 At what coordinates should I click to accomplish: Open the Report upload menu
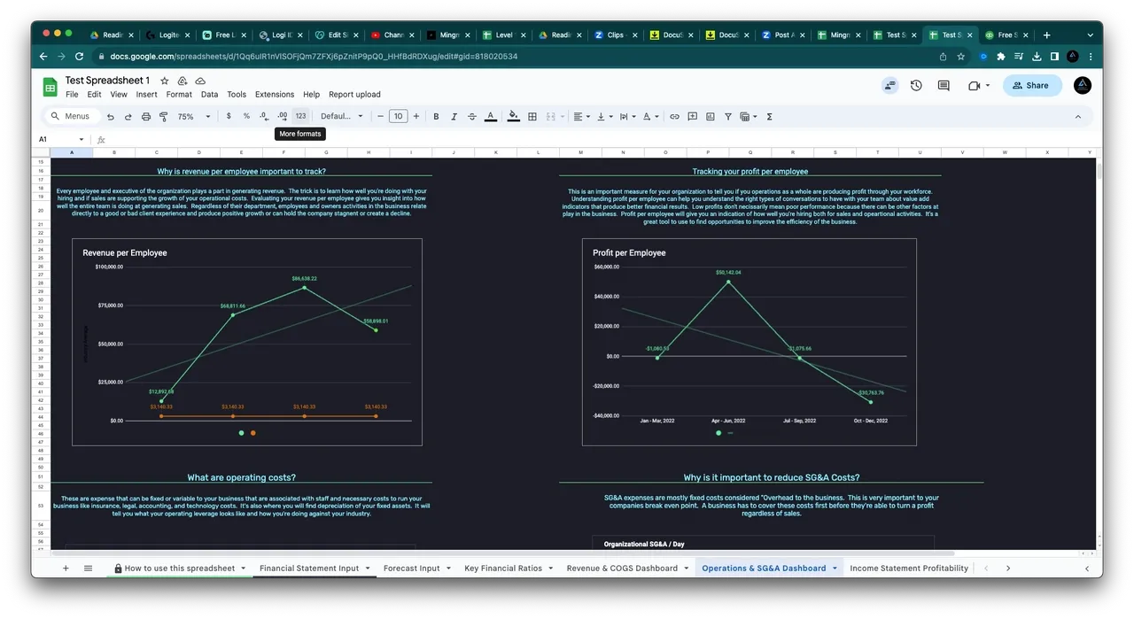(354, 95)
